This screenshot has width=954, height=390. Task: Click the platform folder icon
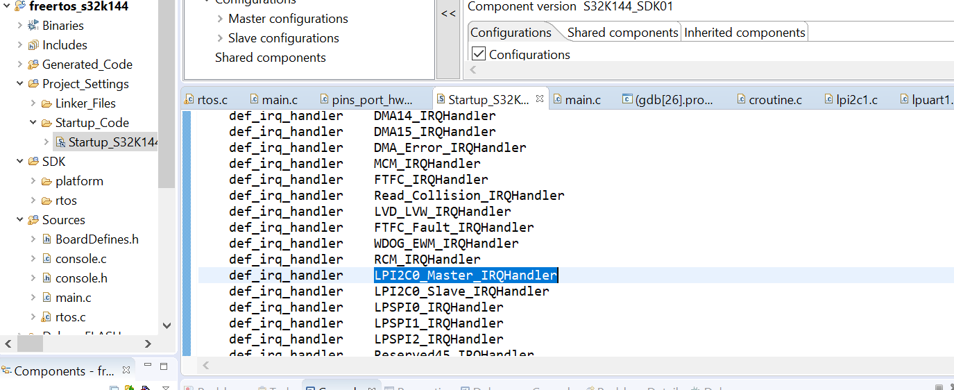point(46,181)
